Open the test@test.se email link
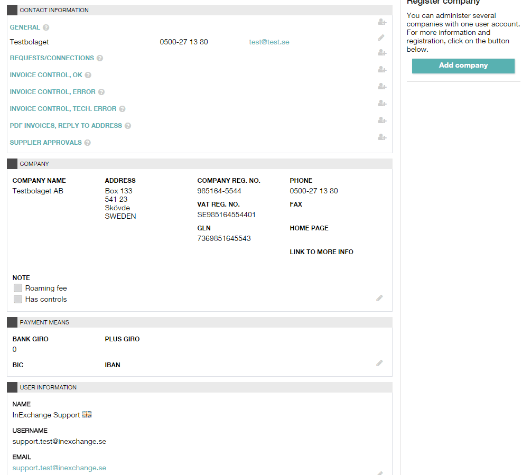The image size is (531, 475). click(269, 42)
